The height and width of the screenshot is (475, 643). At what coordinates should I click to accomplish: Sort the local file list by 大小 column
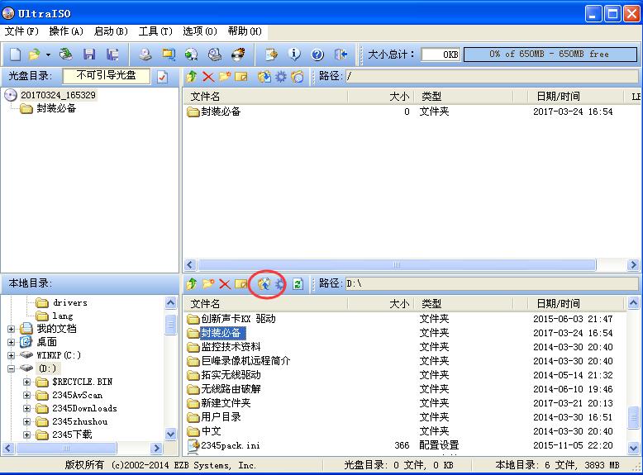coord(381,304)
